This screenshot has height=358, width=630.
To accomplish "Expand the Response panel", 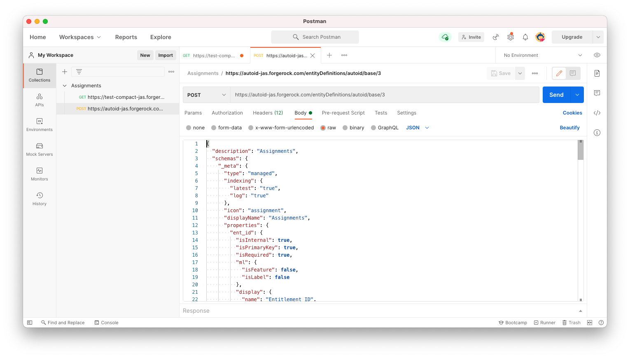I will click(x=581, y=311).
